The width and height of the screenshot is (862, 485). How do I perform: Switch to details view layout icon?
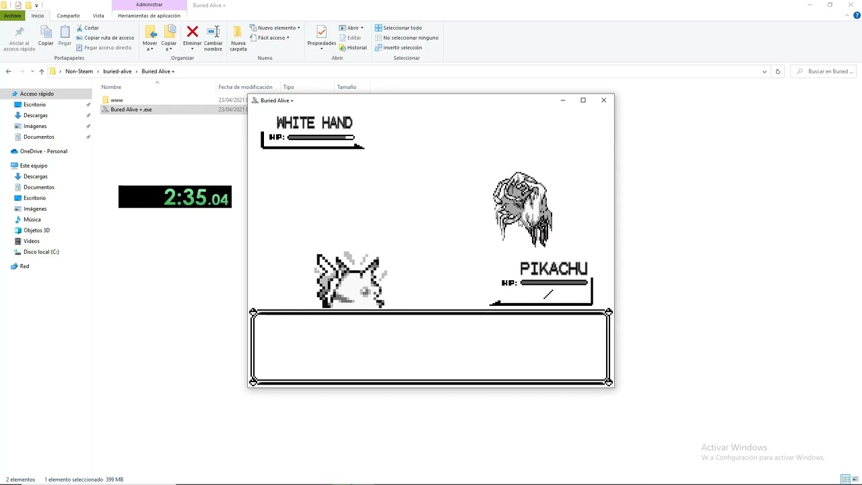[x=845, y=479]
